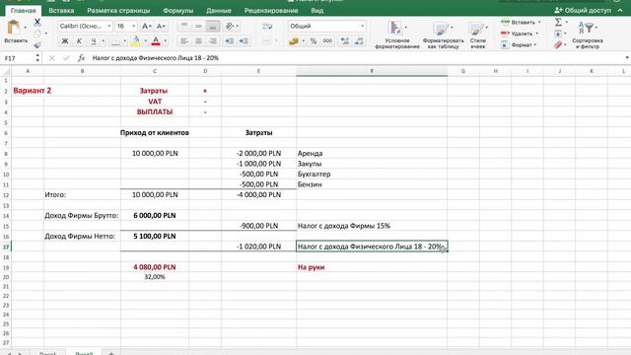Open Cell Styles (Стили ячеек)

pos(477,35)
